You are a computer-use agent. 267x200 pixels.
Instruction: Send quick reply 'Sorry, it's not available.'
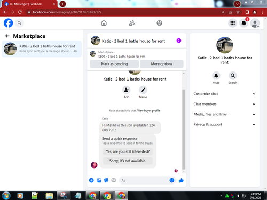pos(128,161)
